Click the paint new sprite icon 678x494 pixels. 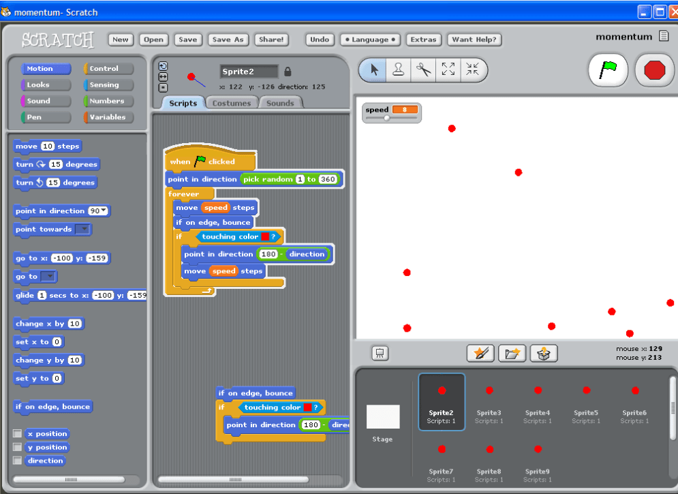point(480,354)
